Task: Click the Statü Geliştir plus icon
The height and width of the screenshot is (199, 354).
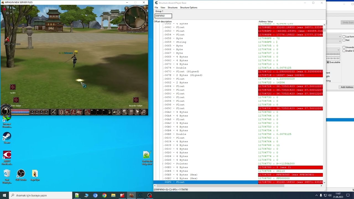Action: (x=16, y=100)
